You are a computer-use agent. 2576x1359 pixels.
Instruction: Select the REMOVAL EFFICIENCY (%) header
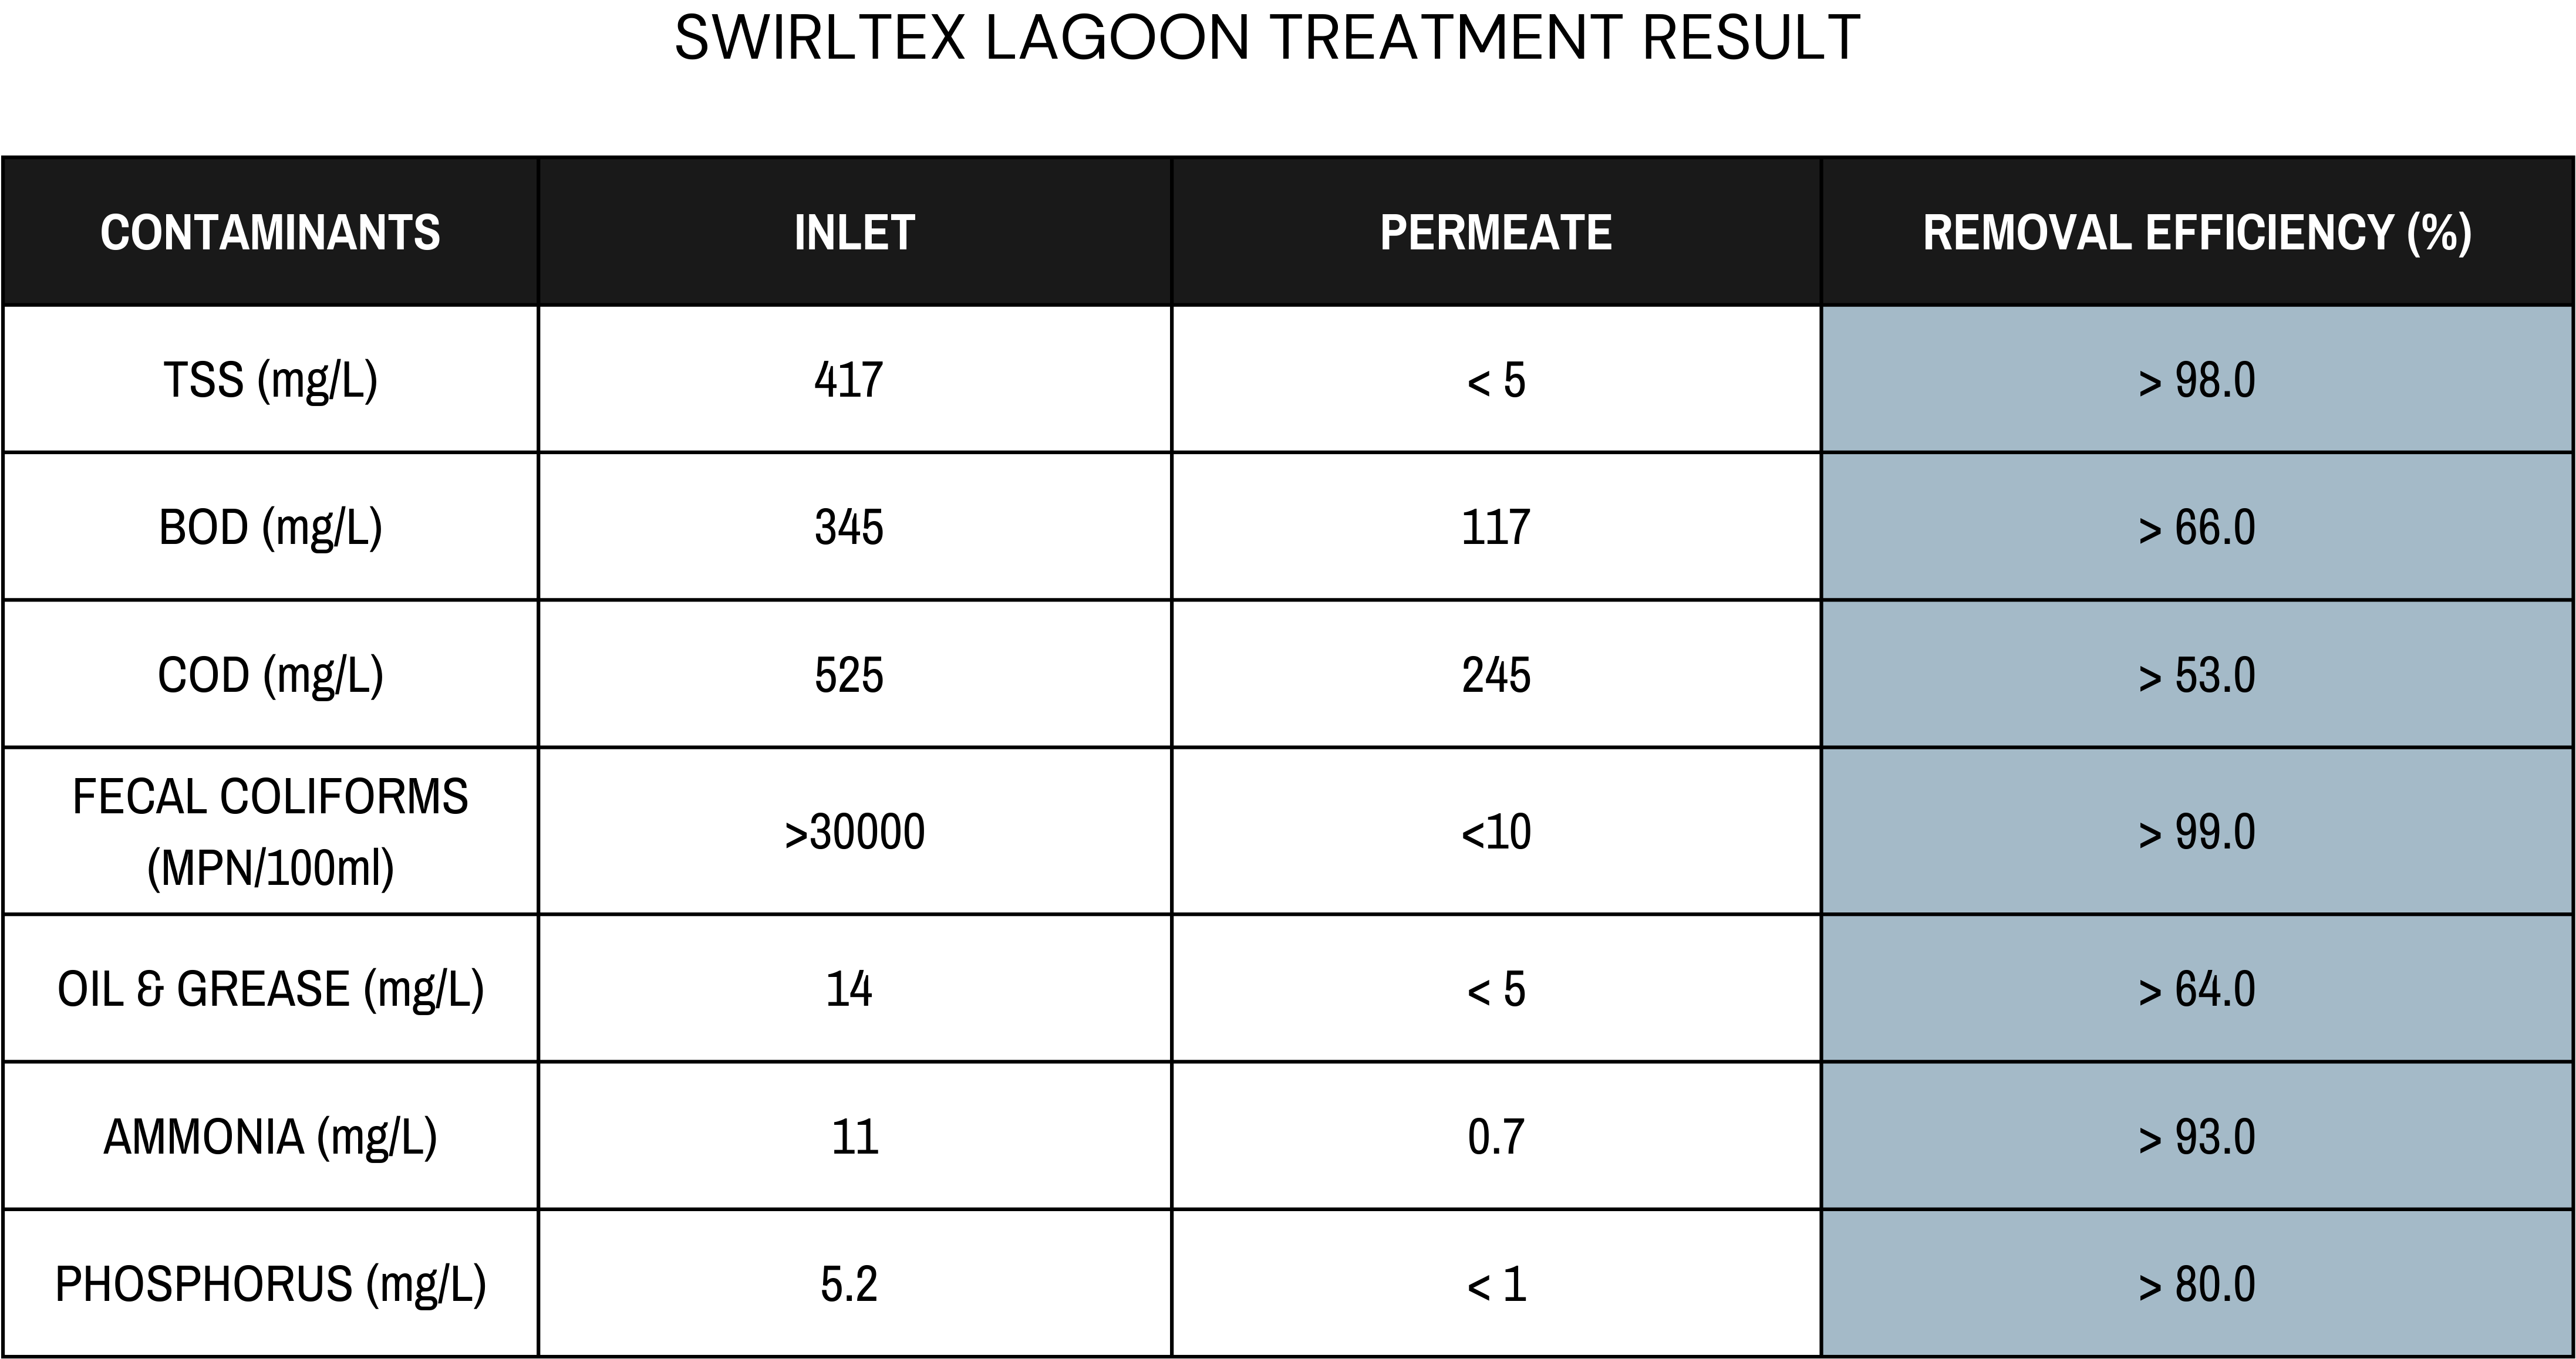coord(2197,233)
